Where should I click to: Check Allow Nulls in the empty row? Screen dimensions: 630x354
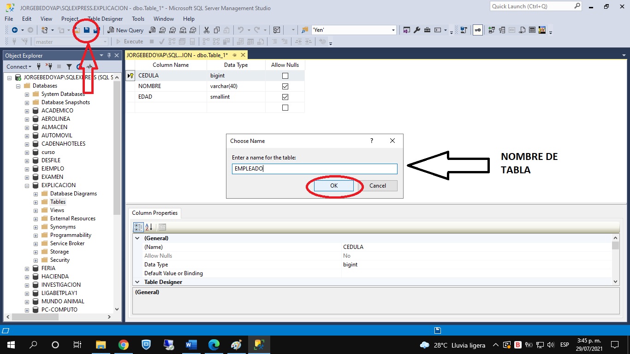click(x=285, y=107)
